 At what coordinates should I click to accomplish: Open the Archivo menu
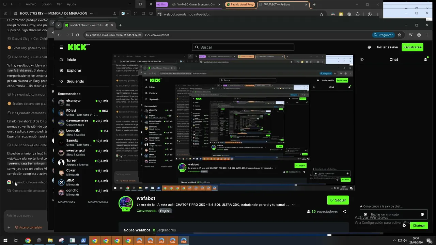[31, 4]
